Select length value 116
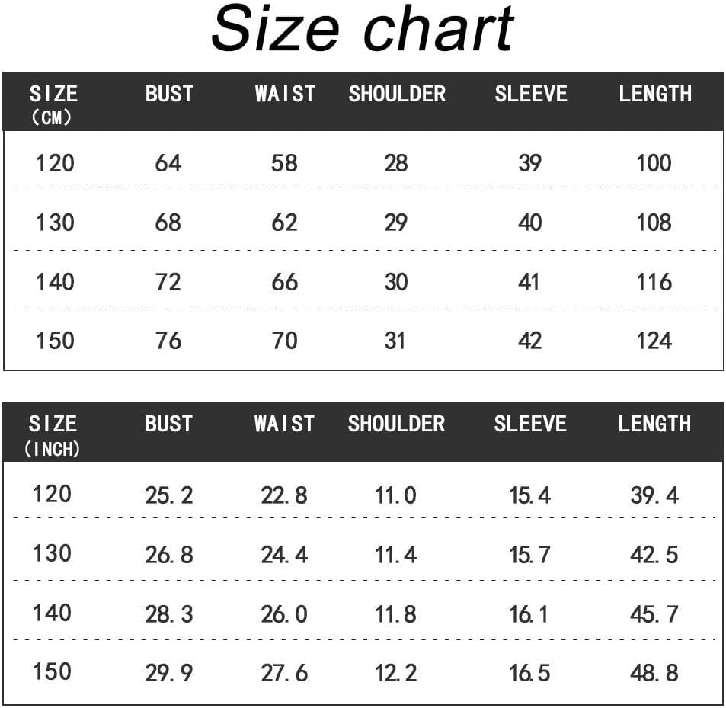 (654, 282)
